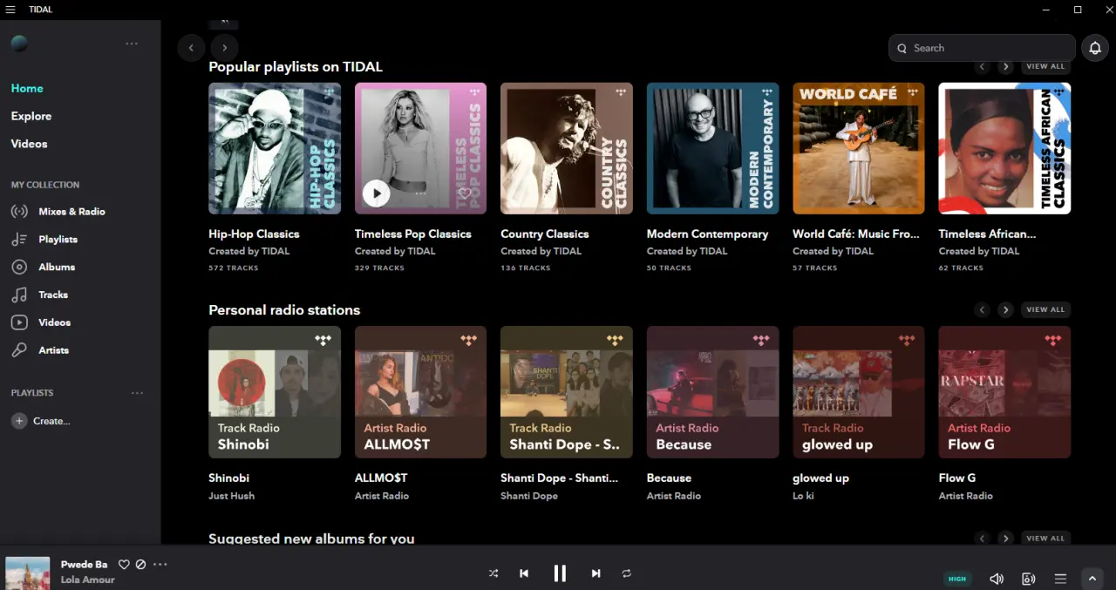This screenshot has width=1116, height=590.
Task: Open the hamburger menu in the title bar
Action: (10, 10)
